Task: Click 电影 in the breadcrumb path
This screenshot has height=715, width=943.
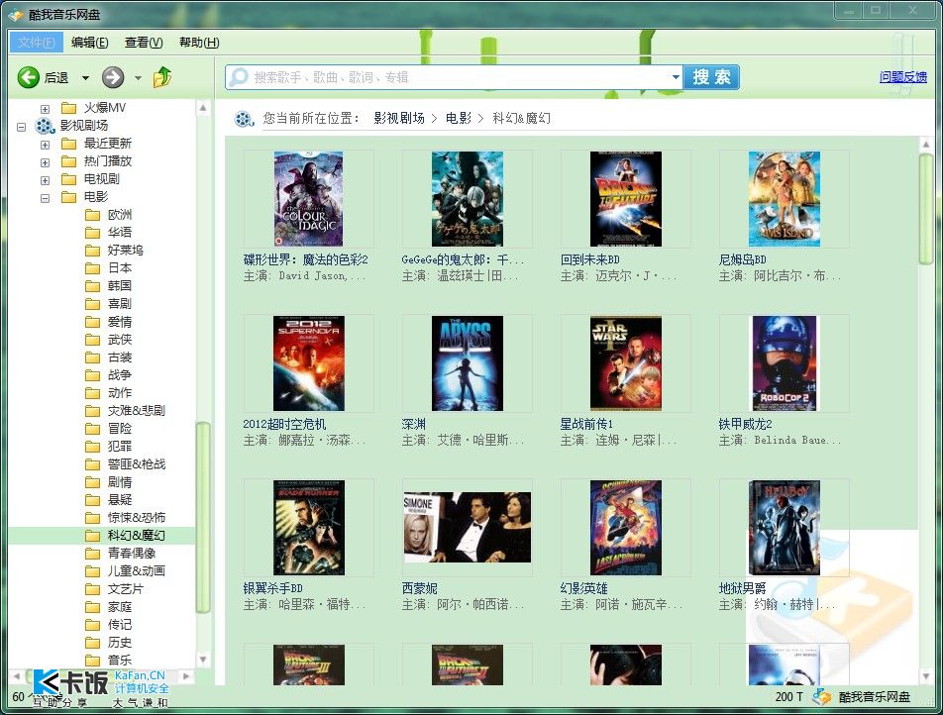Action: point(459,118)
